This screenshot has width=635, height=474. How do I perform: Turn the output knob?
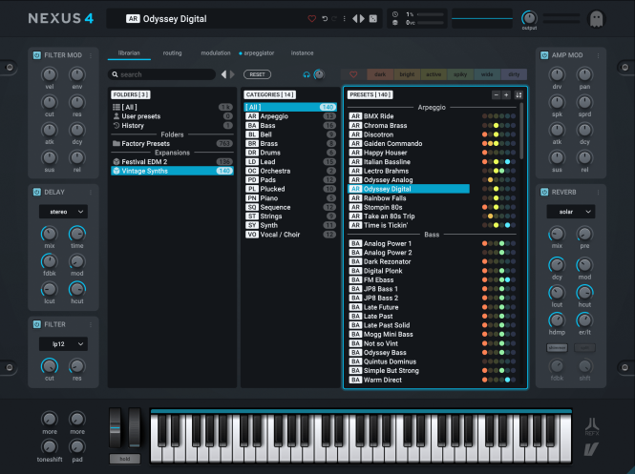coord(529,18)
